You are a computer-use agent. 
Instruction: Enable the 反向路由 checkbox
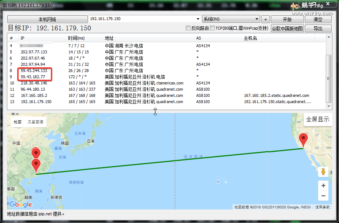[x=188, y=28]
